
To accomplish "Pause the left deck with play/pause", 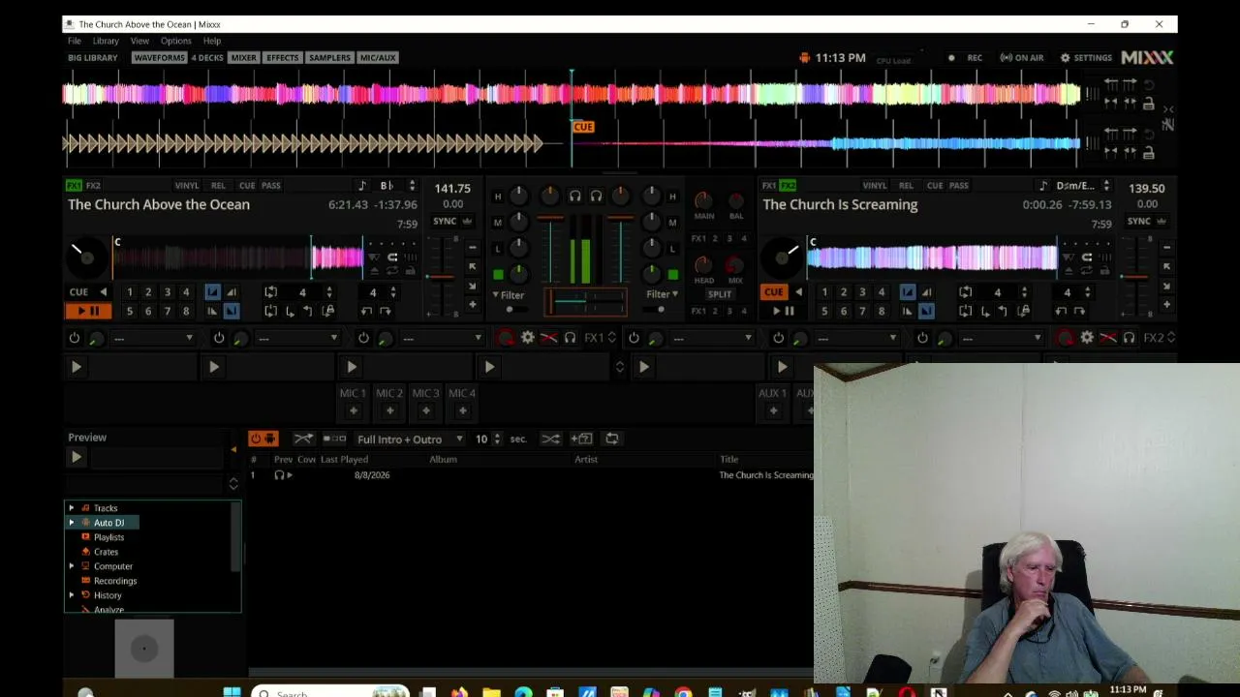I will [88, 311].
